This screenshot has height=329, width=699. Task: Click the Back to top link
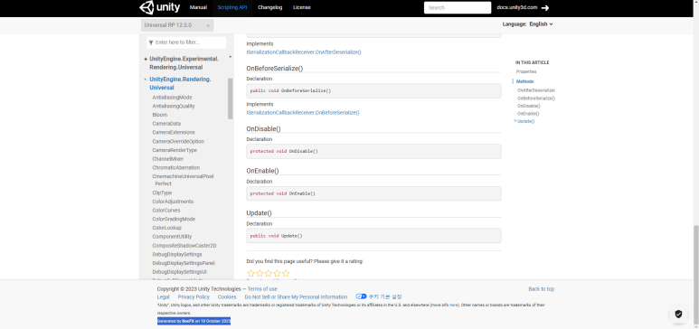click(541, 289)
